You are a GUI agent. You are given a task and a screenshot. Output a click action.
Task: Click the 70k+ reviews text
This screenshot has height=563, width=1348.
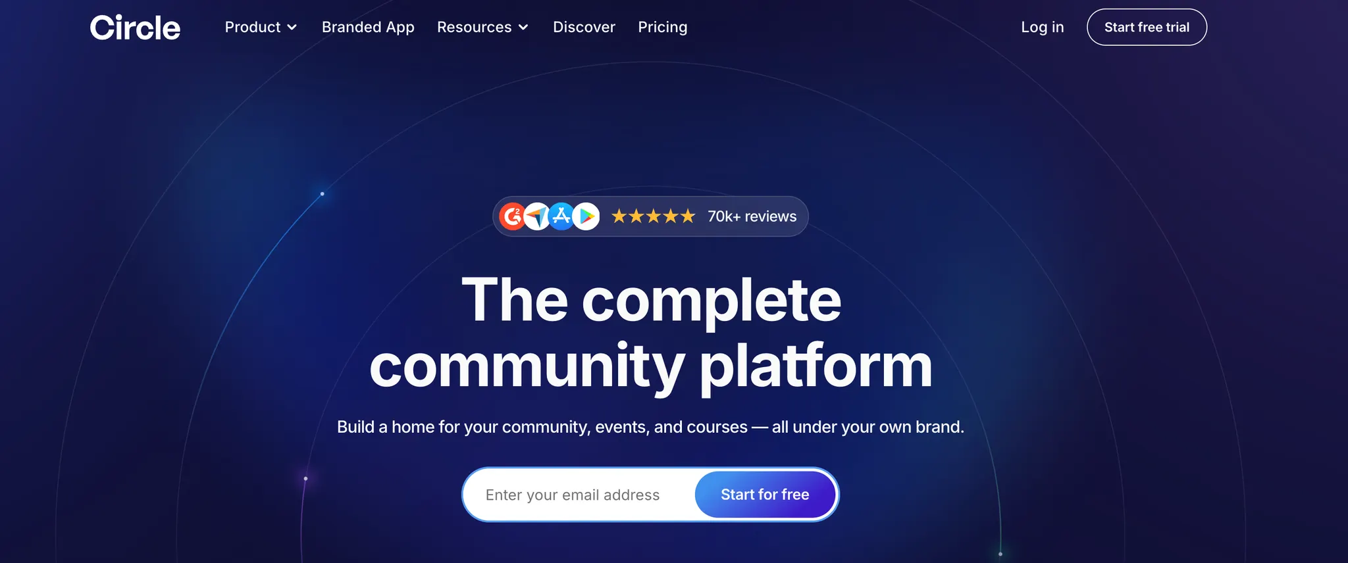[752, 216]
